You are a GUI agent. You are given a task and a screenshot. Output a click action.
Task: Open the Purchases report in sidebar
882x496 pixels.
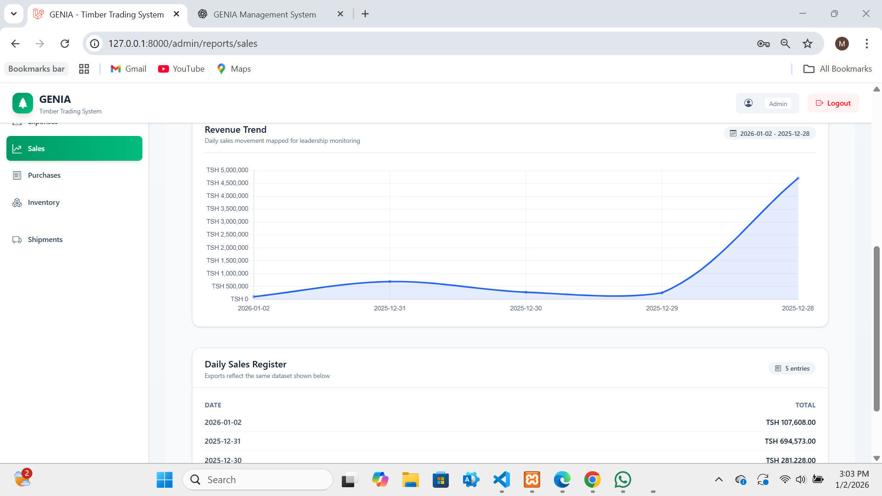(44, 175)
